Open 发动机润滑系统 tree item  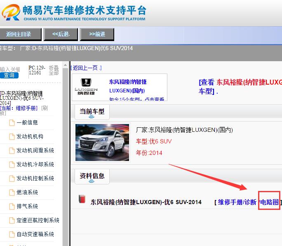[x=35, y=150]
